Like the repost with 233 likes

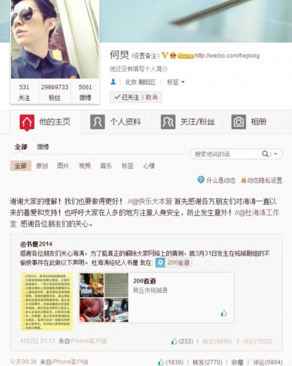(174, 341)
